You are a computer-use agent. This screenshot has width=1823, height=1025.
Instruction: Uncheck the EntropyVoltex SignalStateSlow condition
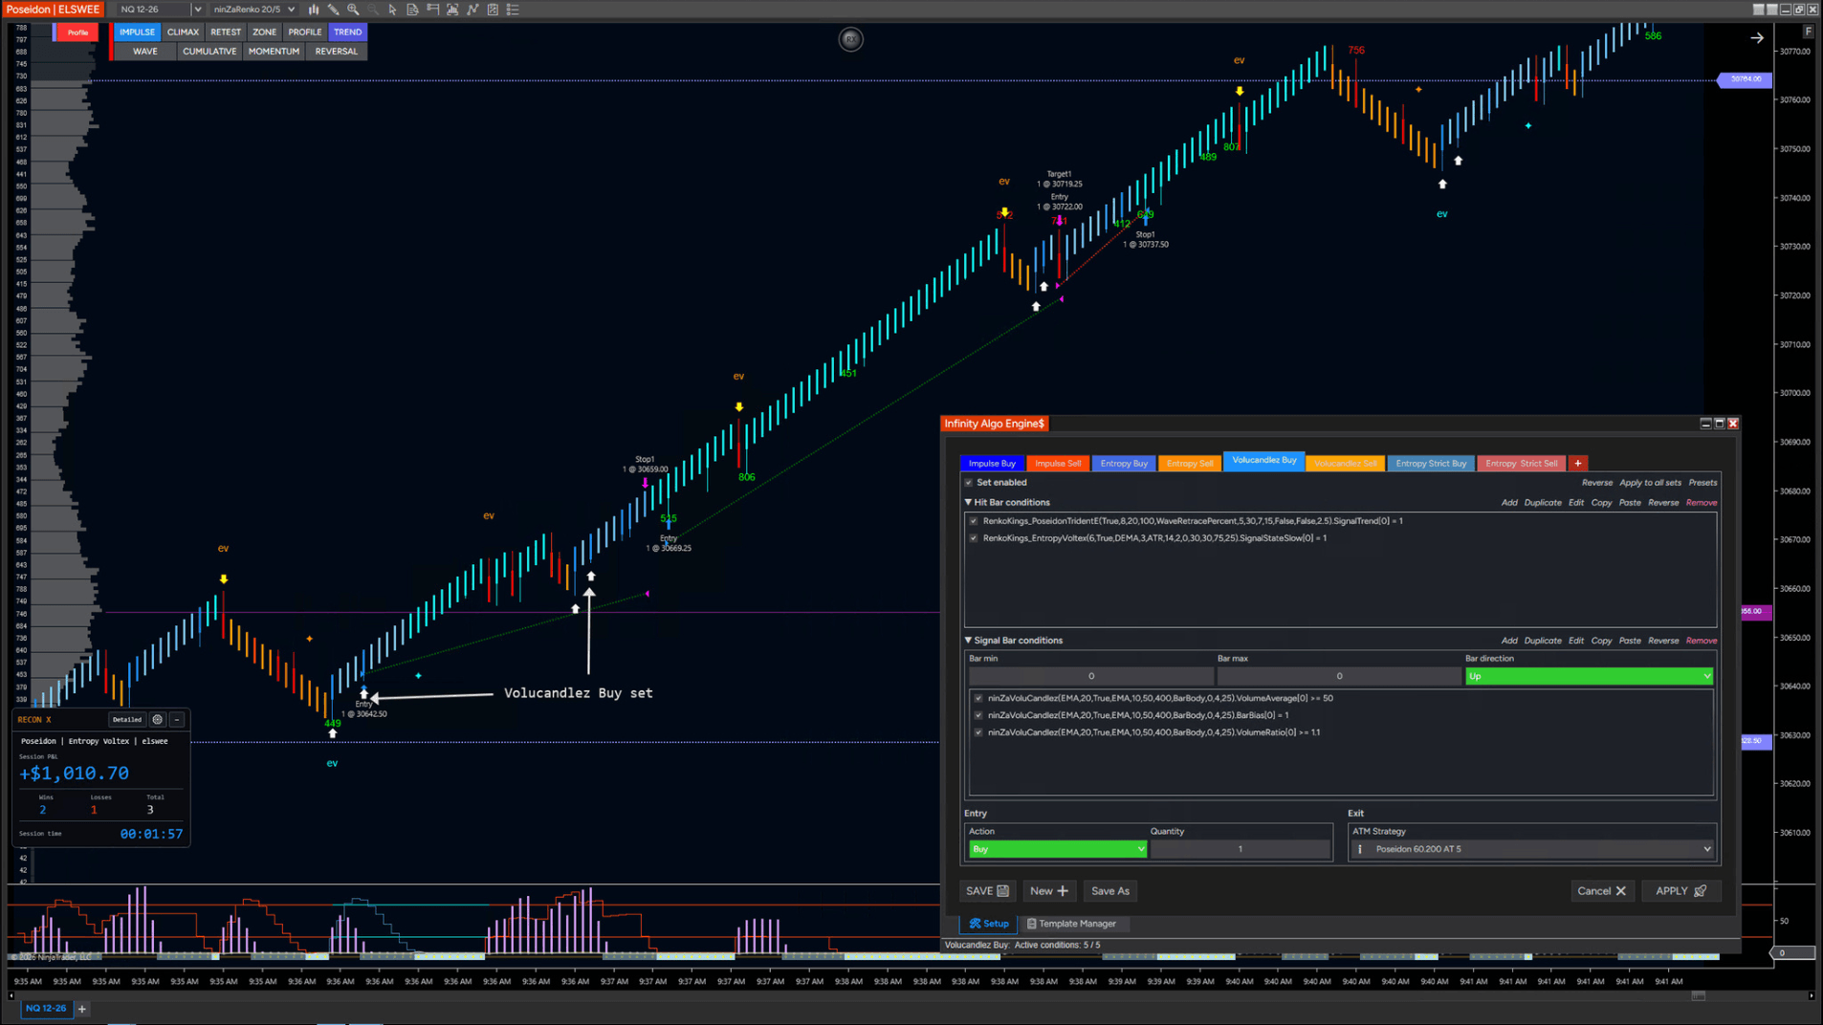[x=974, y=538]
